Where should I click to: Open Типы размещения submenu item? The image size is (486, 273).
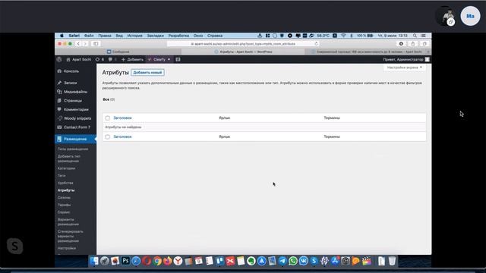click(73, 149)
